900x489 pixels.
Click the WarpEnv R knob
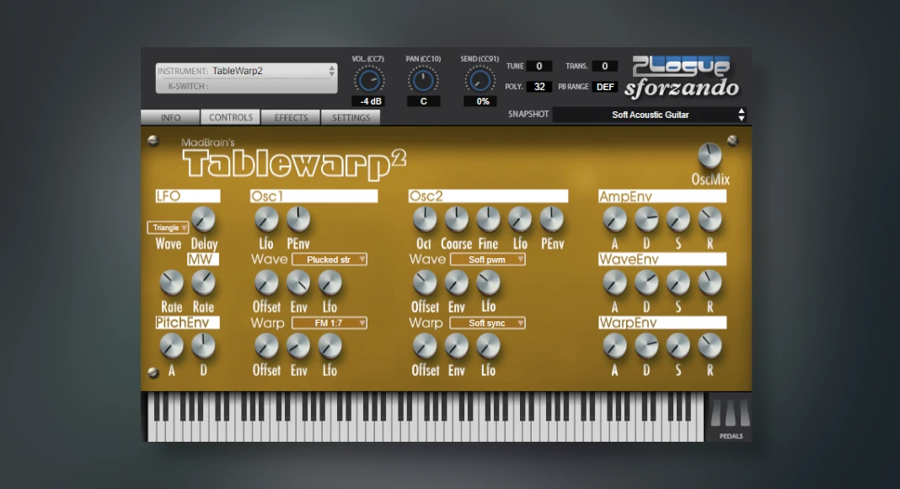pyautogui.click(x=710, y=346)
